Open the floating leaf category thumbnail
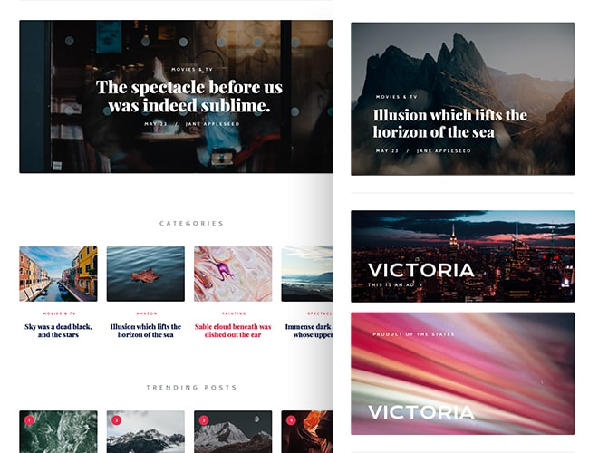 [x=146, y=274]
